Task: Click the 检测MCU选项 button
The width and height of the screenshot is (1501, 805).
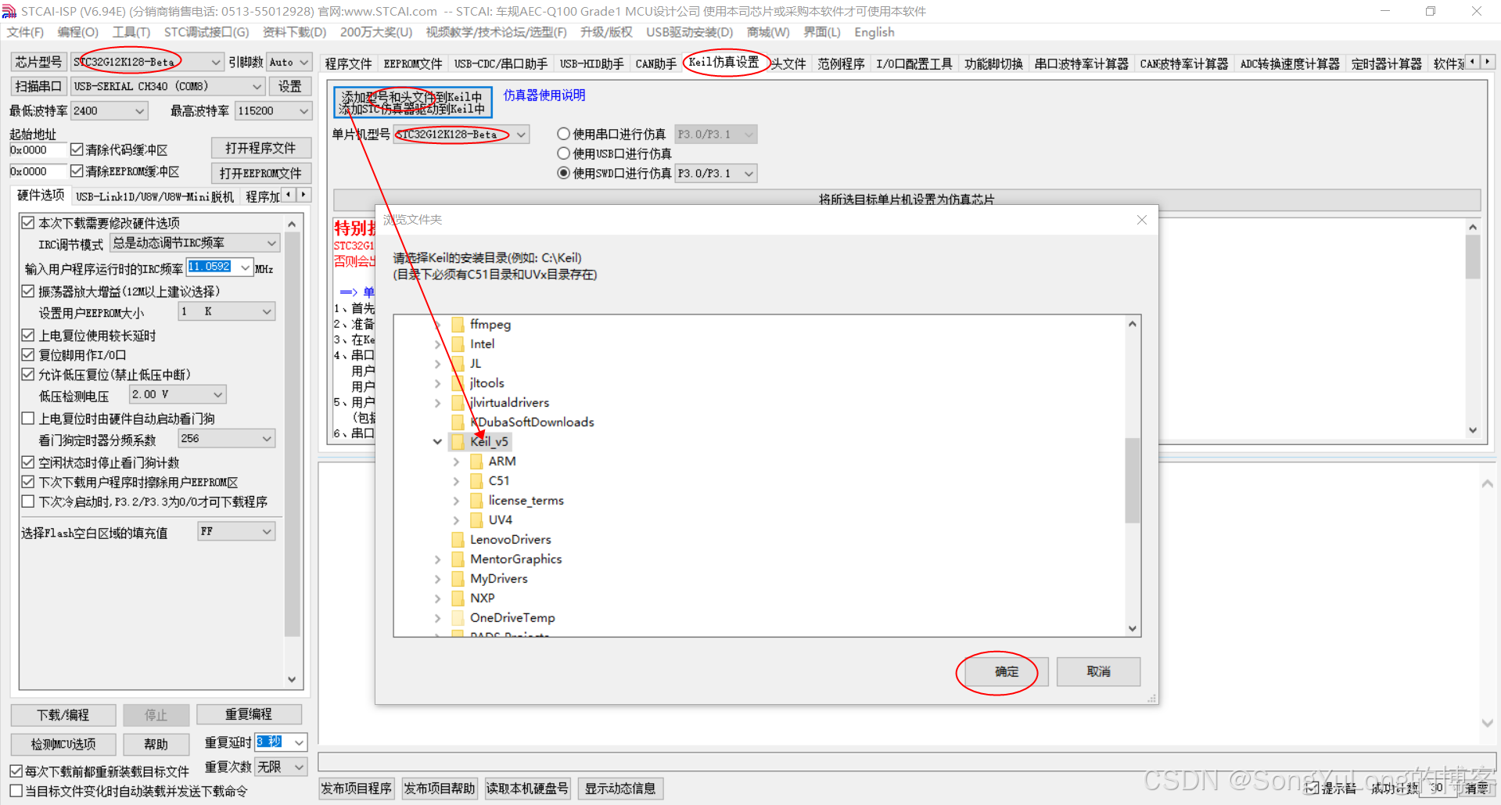Action: tap(63, 744)
